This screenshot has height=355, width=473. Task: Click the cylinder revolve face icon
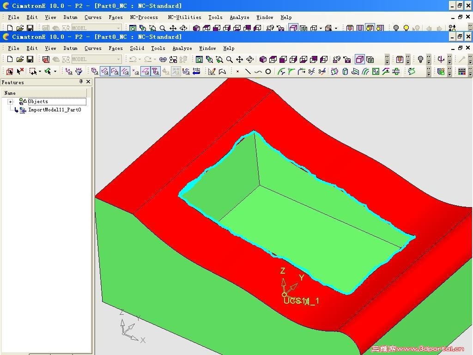coord(346,72)
